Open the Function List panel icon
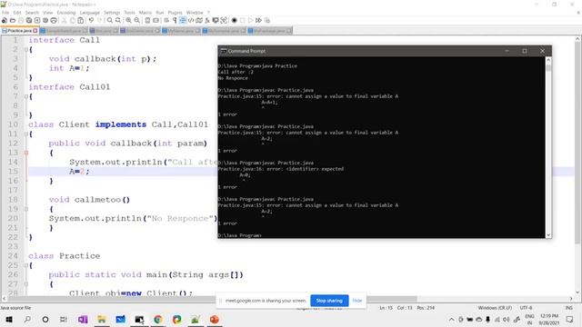 (x=207, y=20)
